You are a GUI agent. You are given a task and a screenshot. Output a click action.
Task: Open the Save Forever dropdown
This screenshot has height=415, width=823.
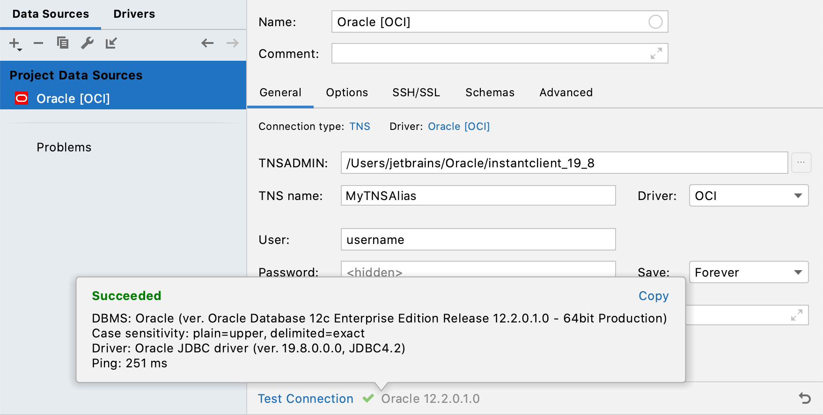click(x=748, y=272)
